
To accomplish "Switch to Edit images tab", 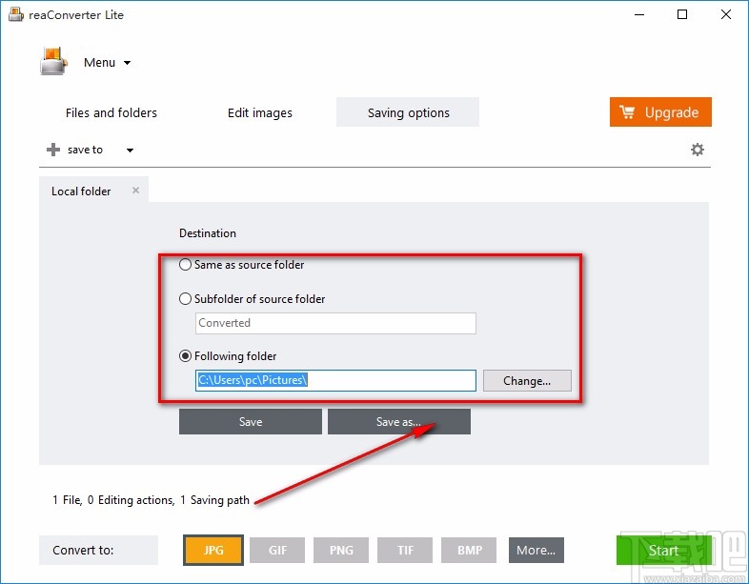I will 260,112.
